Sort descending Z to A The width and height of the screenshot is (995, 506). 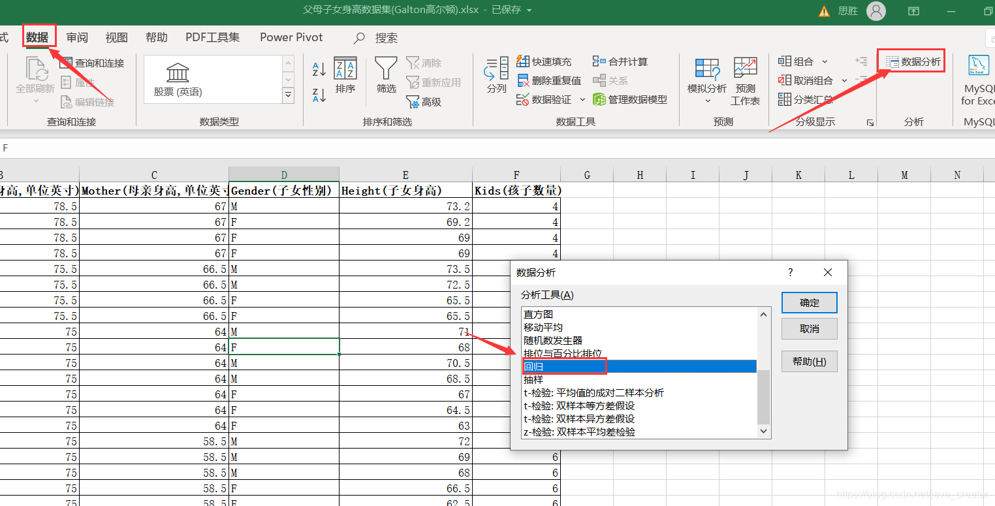point(319,95)
